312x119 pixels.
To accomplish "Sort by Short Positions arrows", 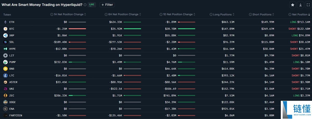I will point(273,15).
